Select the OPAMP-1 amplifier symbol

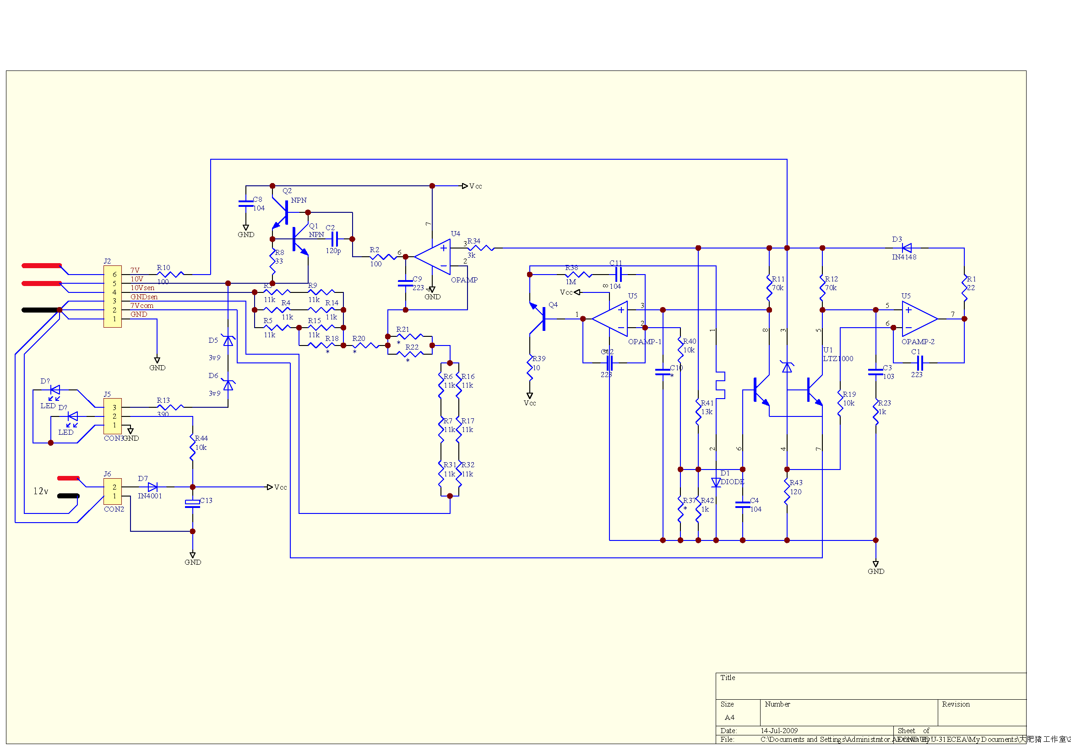coord(610,319)
